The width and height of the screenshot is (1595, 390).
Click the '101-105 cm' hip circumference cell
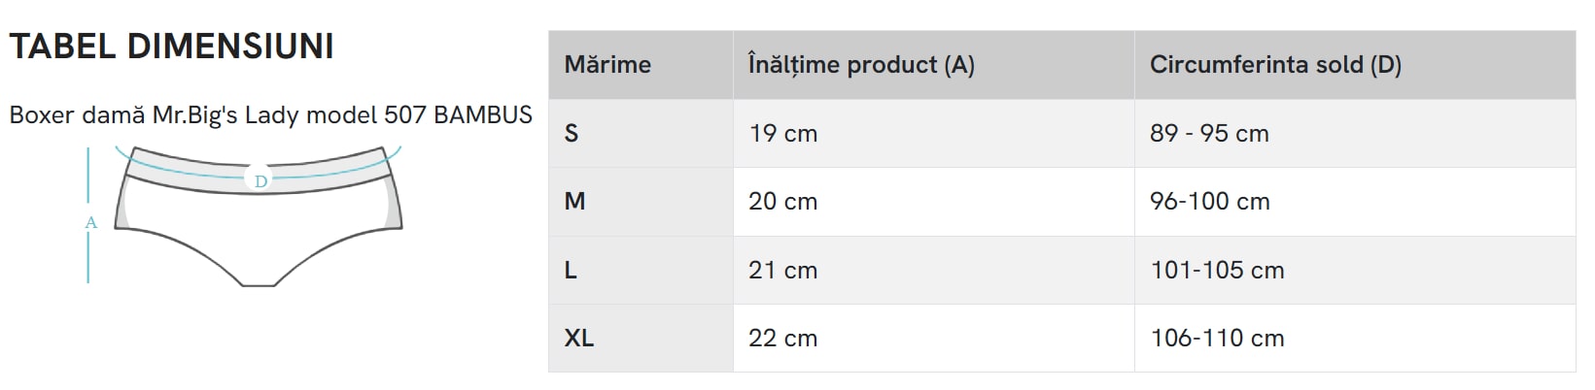click(x=1217, y=271)
